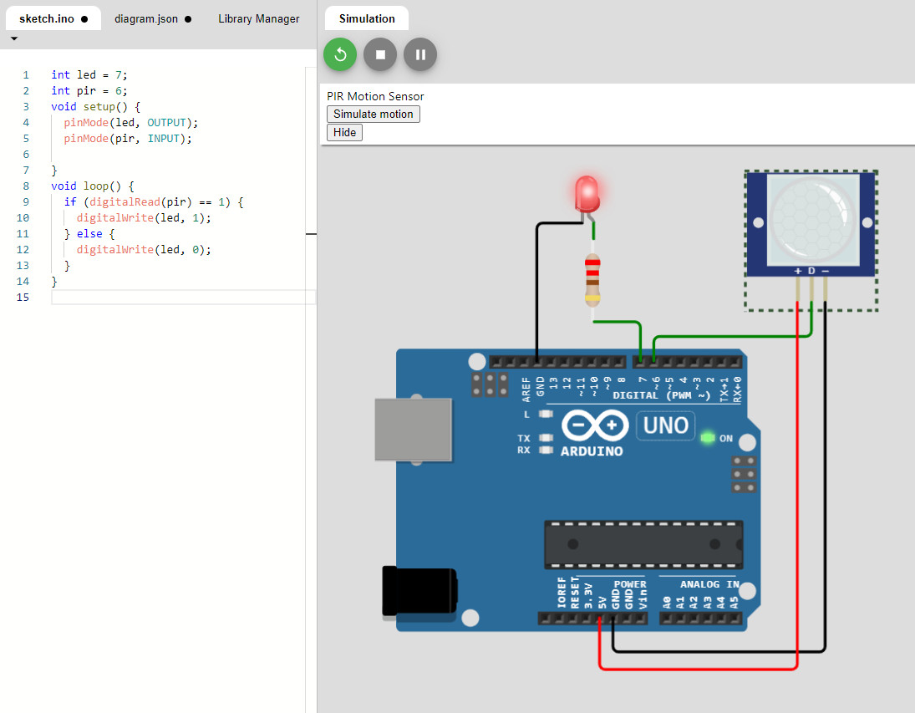Click the 'if (digitalRead(pir) == 1) {' line

pyautogui.click(x=154, y=202)
